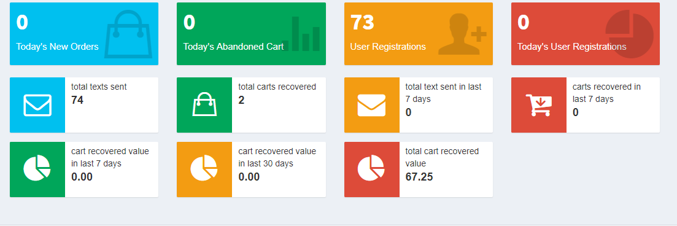Viewport: 677px width, 226px height.
Task: Click the red pie chart icon for total value
Action: click(371, 168)
